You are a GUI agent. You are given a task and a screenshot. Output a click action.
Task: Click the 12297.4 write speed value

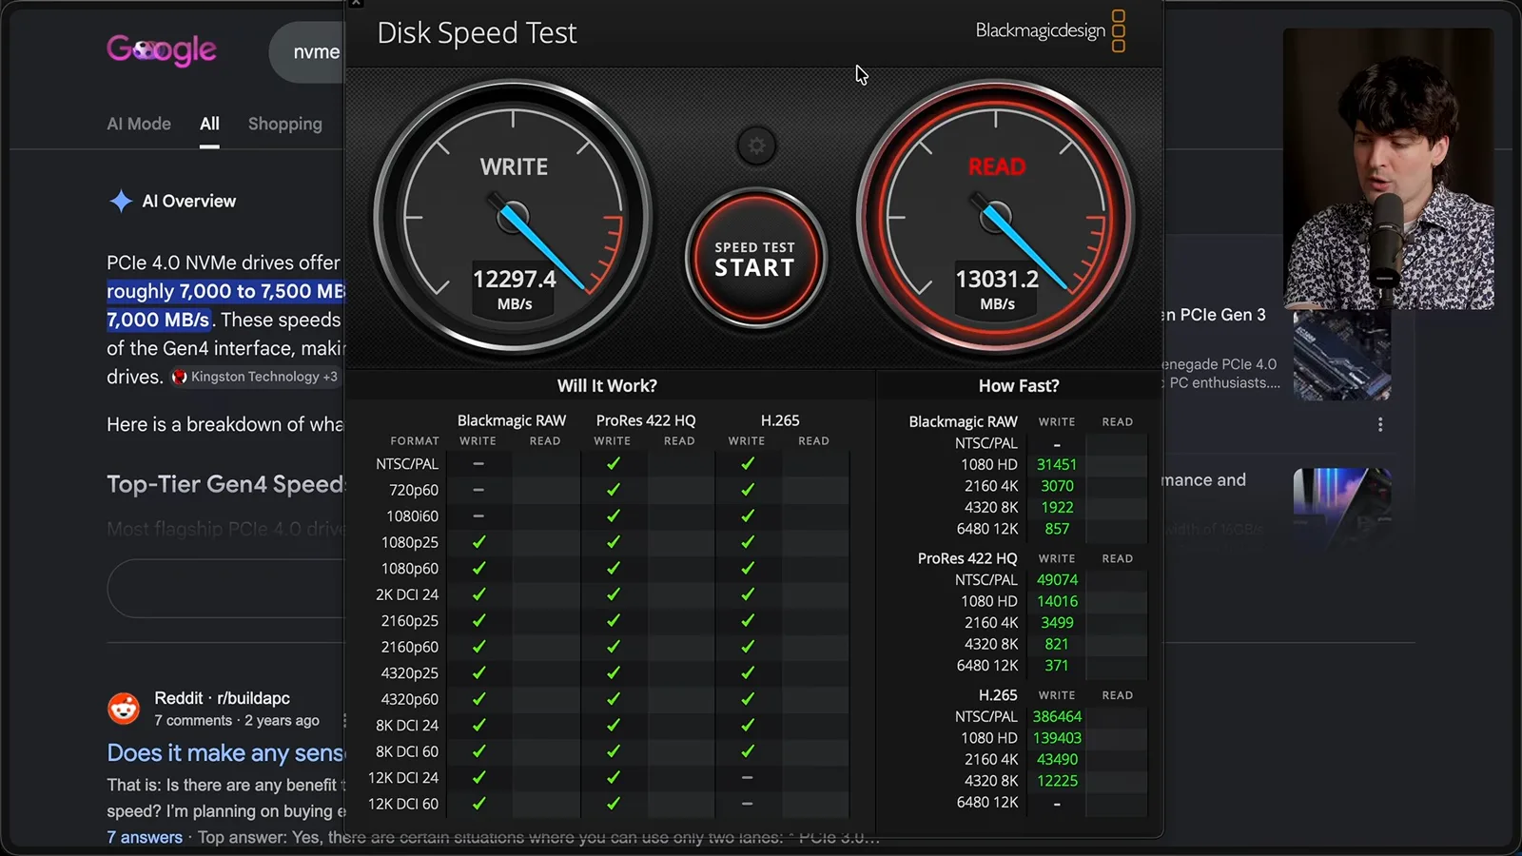click(x=515, y=280)
